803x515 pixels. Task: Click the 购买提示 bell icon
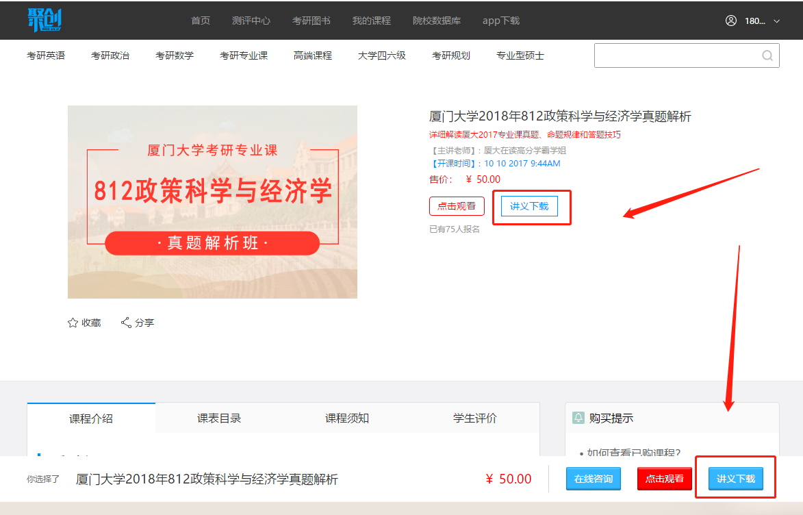coord(578,418)
